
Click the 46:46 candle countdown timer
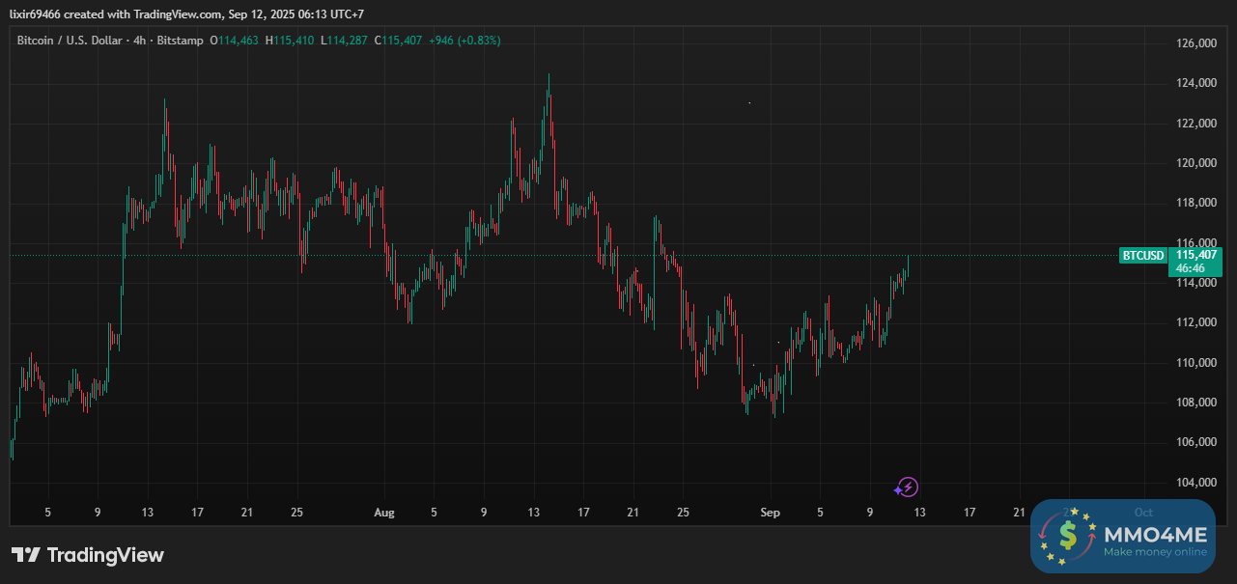click(x=1189, y=268)
